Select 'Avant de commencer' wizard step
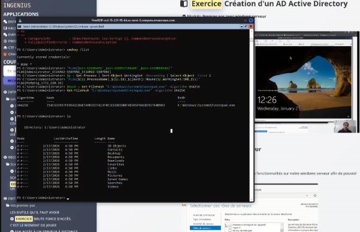The image size is (360, 232). click(x=204, y=215)
